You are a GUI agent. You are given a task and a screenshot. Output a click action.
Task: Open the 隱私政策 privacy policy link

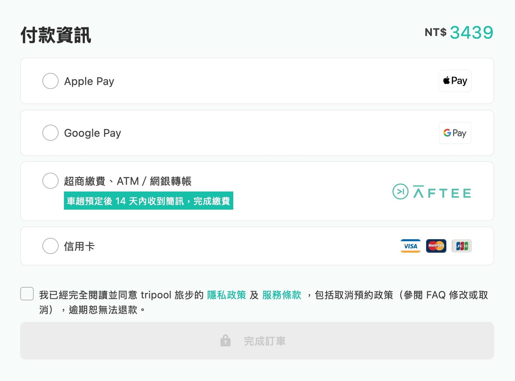tap(226, 295)
